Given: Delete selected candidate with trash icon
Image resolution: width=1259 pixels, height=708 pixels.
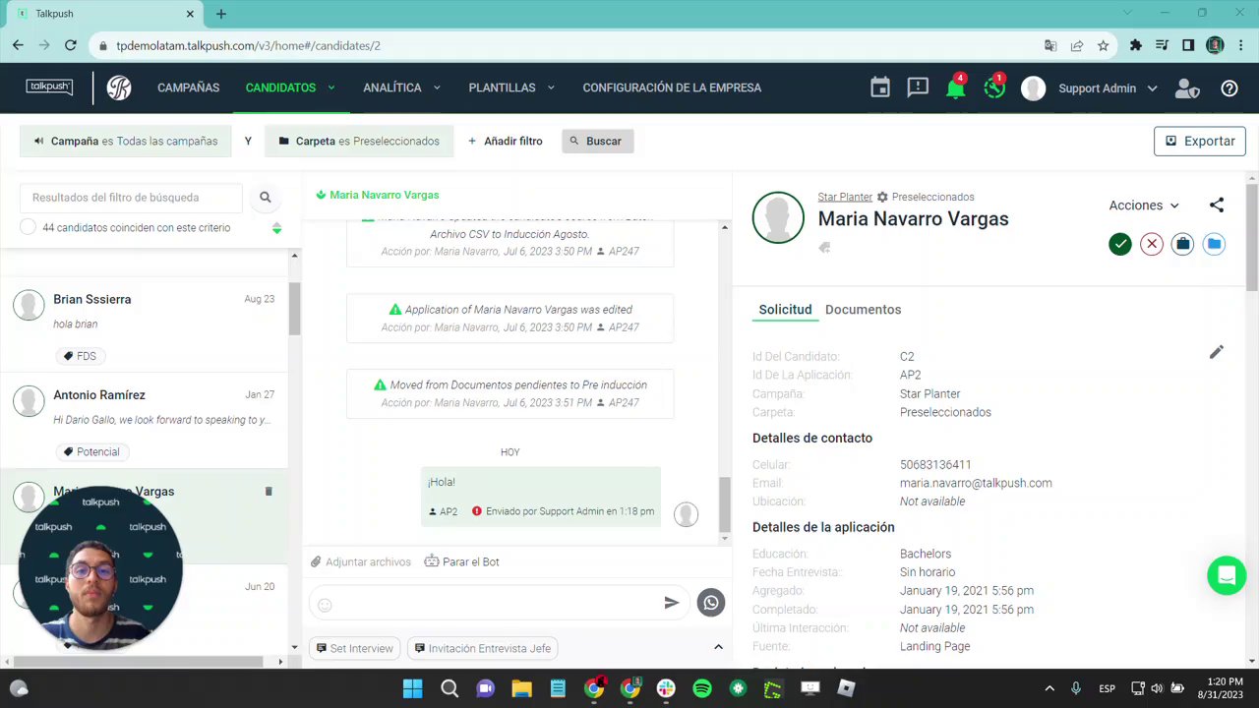Looking at the screenshot, I should [269, 491].
